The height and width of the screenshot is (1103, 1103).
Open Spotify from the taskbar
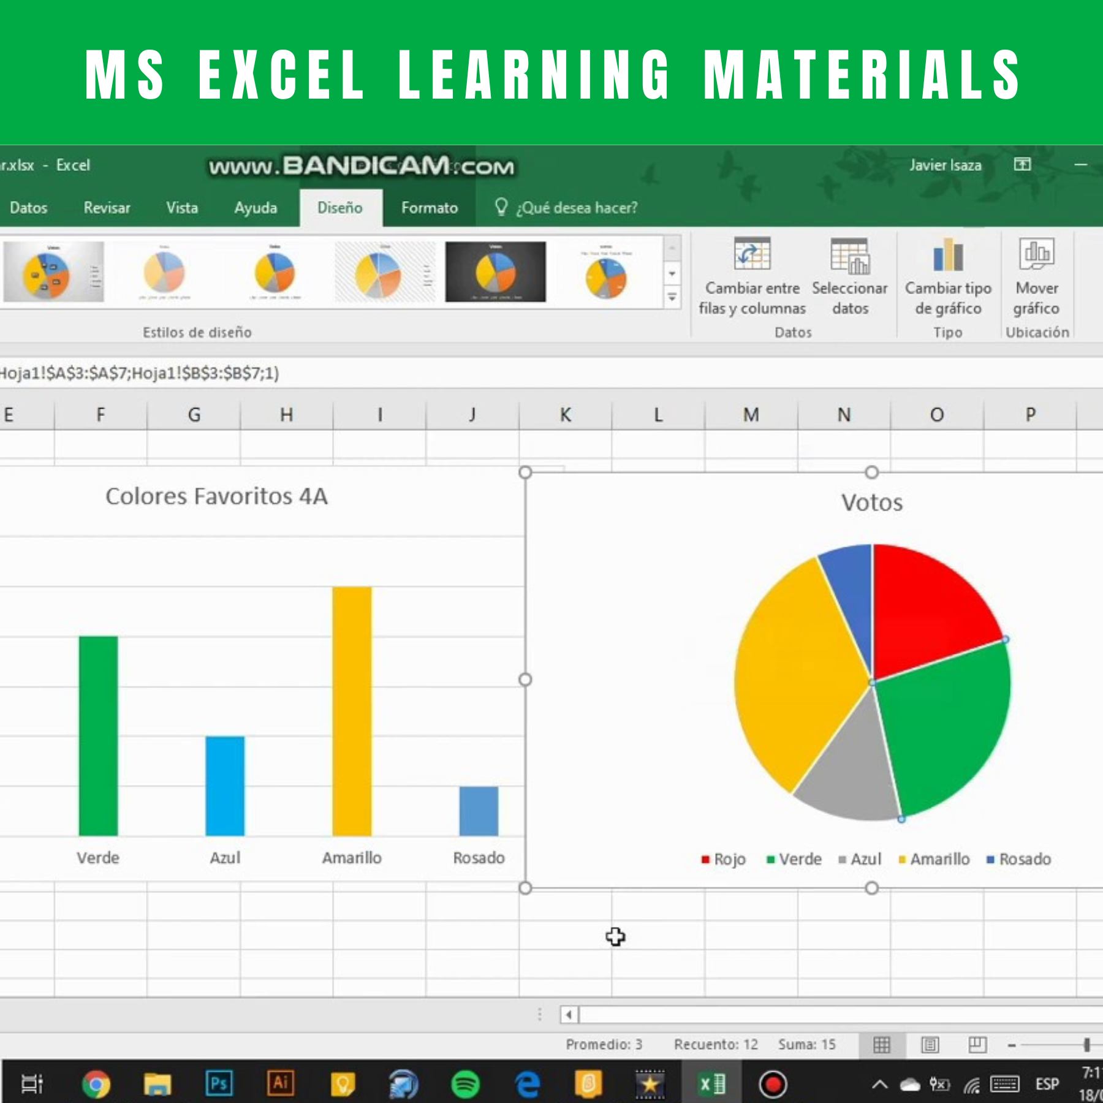(x=466, y=1084)
